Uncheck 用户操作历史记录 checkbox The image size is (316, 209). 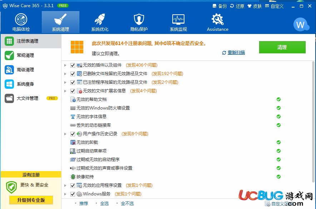click(73, 134)
